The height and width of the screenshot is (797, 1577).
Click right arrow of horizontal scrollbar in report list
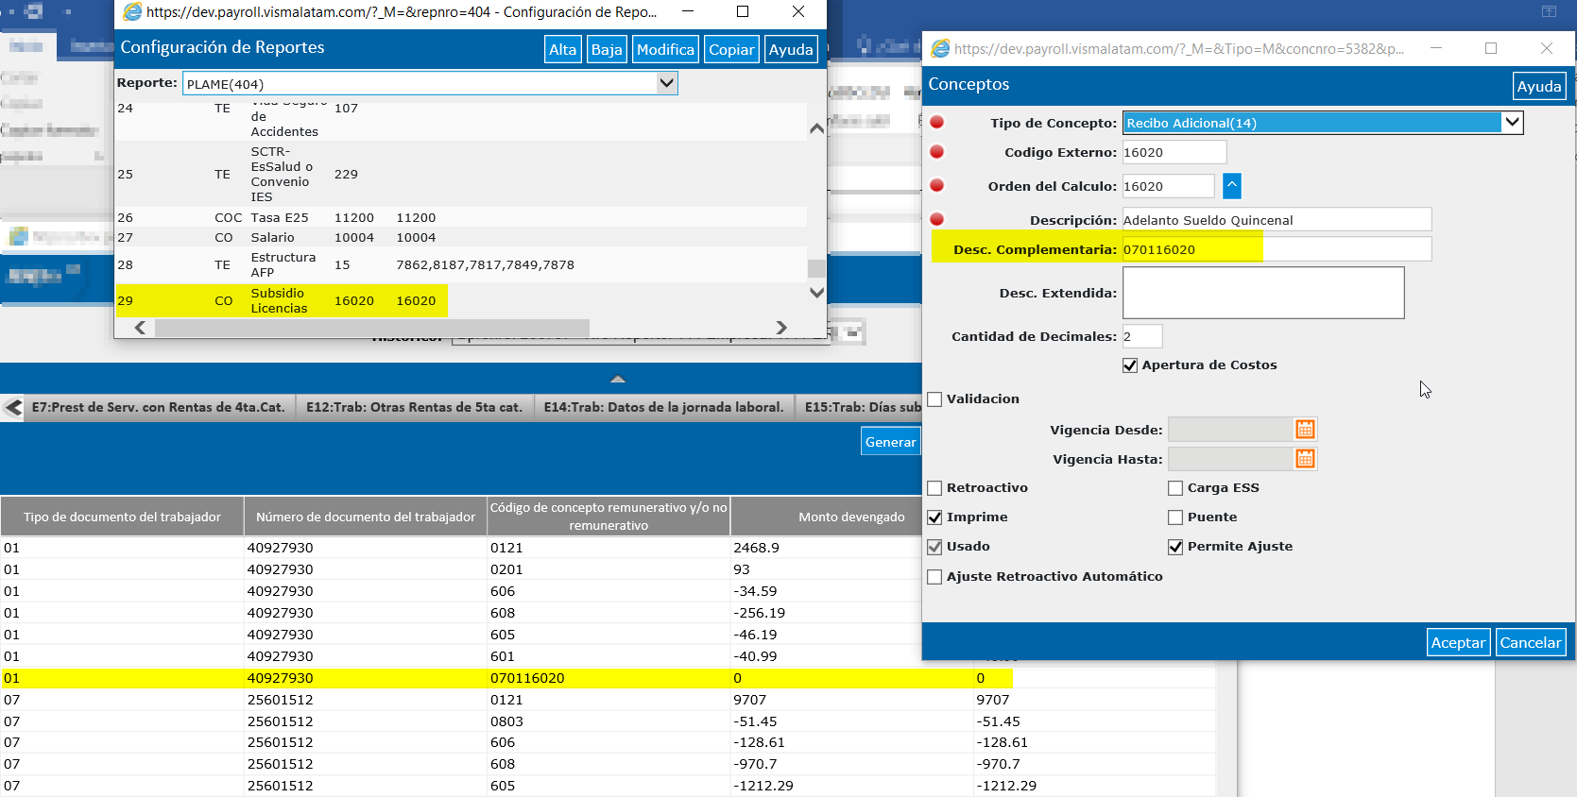coord(781,328)
